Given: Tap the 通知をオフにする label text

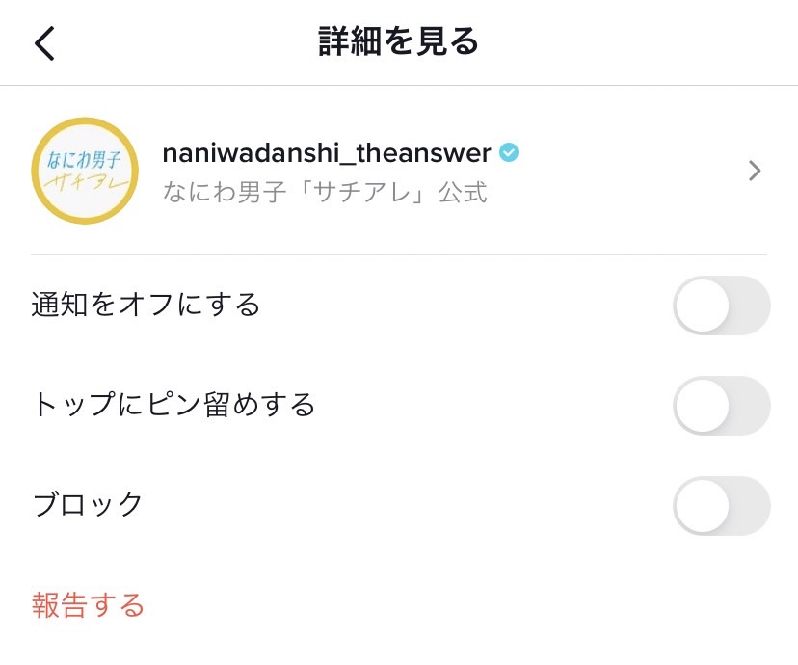Looking at the screenshot, I should click(x=146, y=305).
